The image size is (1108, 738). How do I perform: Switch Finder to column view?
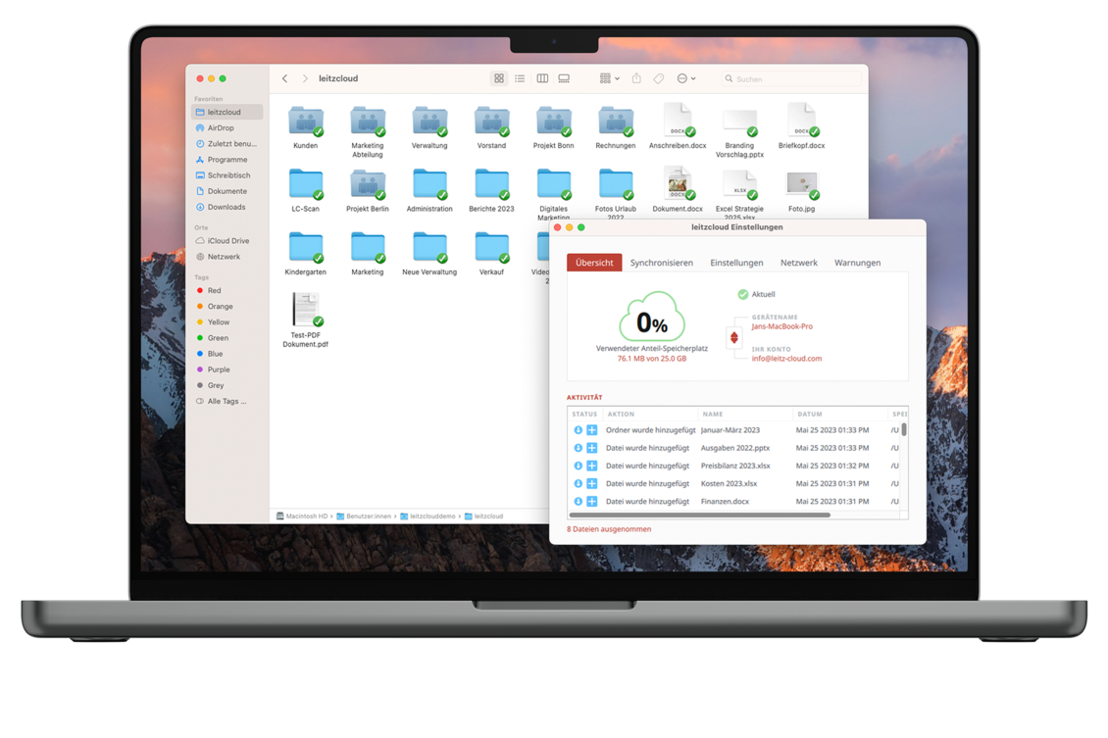[x=542, y=78]
